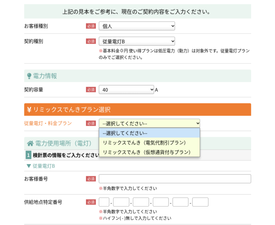Click the lightbulb icon beside 電力情報
Viewport: 275px width, 225px height.
click(29, 76)
